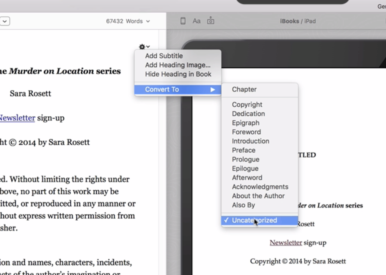Click the device preview icon in preview toolbar

(183, 21)
